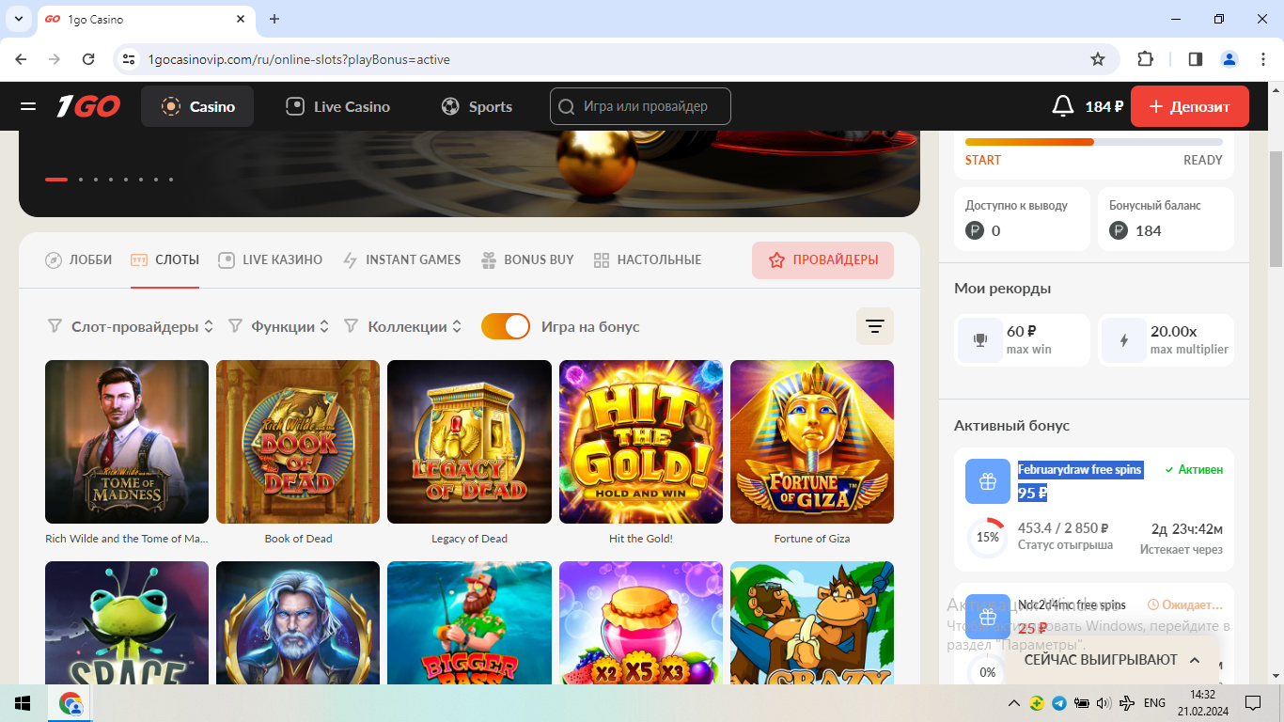Open the game sort options icon
This screenshot has height=722, width=1284.
click(874, 326)
